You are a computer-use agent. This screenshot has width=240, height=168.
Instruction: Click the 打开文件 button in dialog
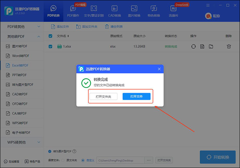tap(136, 96)
